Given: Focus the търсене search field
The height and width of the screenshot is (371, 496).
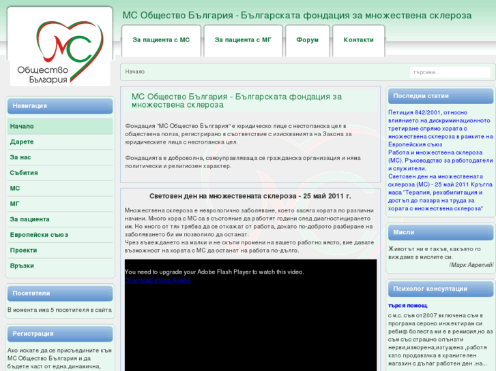Looking at the screenshot, I should (x=450, y=72).
